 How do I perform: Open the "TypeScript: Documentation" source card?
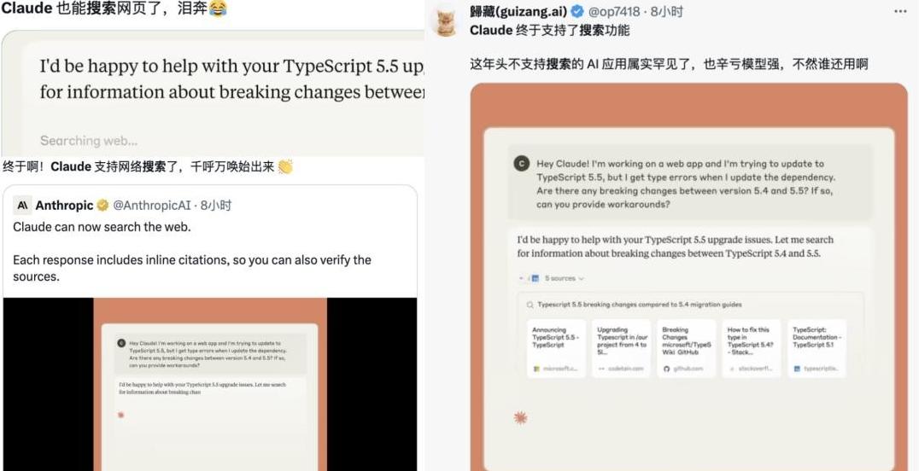click(x=817, y=349)
